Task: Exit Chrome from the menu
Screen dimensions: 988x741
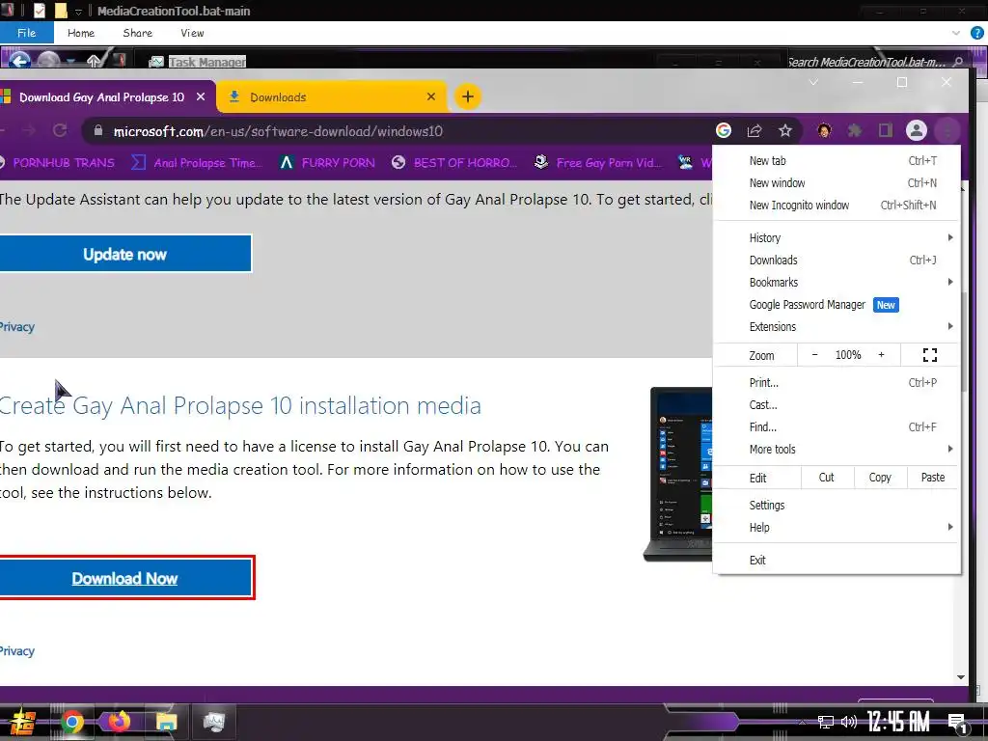Action: click(x=837, y=560)
